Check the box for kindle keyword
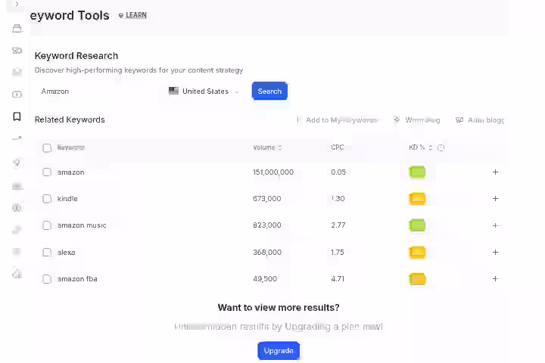This screenshot has height=363, width=545. [x=47, y=199]
